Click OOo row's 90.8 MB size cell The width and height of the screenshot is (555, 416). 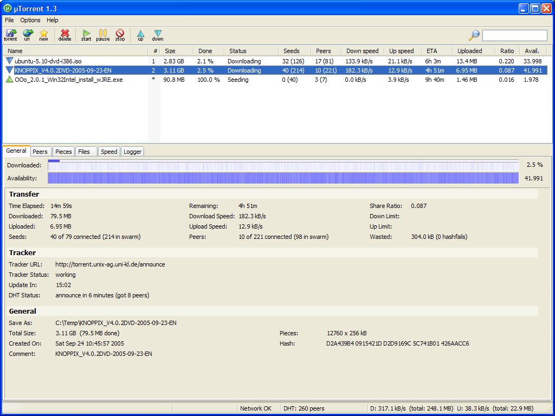point(174,79)
